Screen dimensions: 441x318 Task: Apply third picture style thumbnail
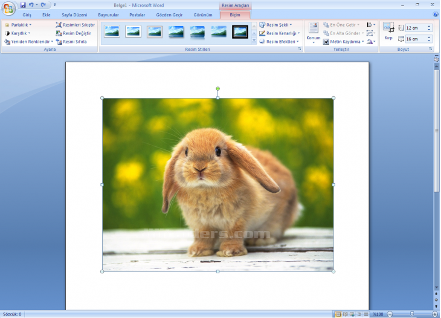155,31
